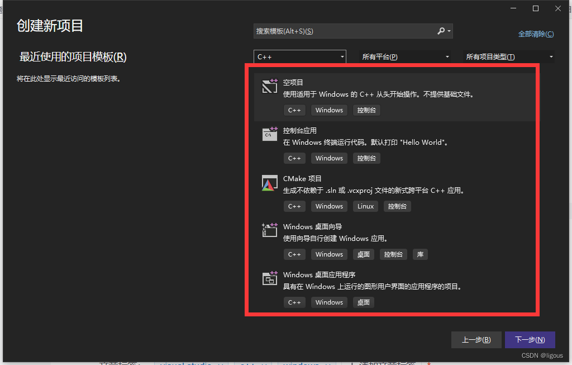Click the 图形用户界面 description text
572x365 pixels.
click(x=373, y=287)
